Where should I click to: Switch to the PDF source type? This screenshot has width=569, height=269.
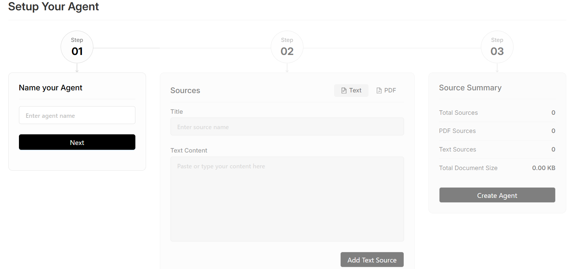386,90
